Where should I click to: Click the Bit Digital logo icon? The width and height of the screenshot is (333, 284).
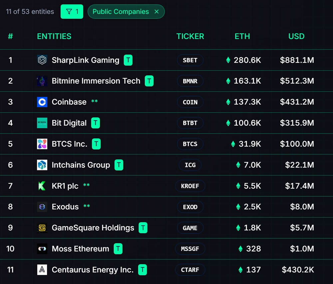tap(42, 123)
